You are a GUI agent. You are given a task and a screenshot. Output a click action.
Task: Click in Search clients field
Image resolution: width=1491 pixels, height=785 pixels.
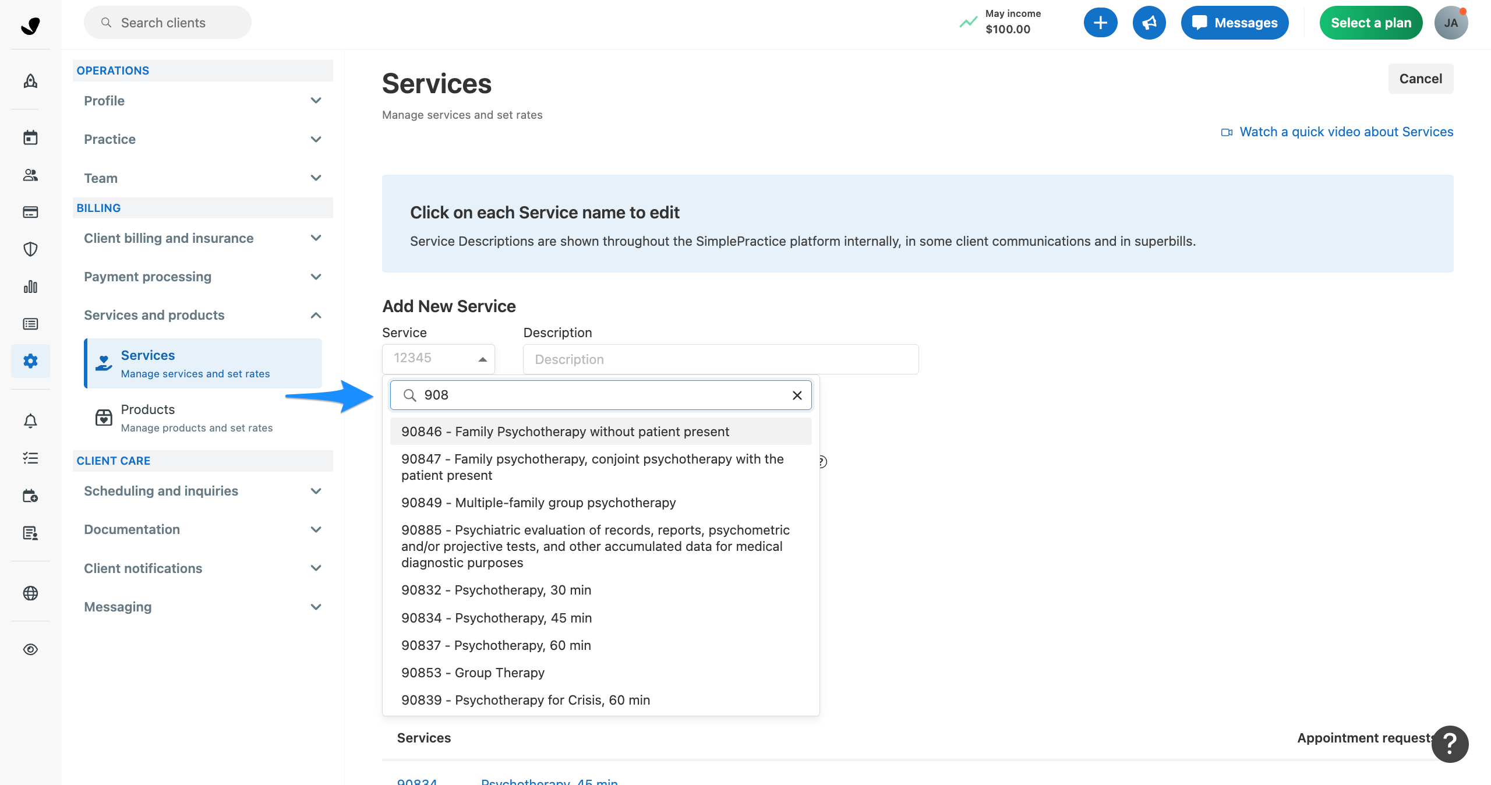pos(168,23)
